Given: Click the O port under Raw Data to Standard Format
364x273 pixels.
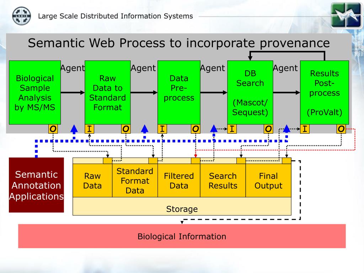Looking at the screenshot, I should tap(126, 129).
